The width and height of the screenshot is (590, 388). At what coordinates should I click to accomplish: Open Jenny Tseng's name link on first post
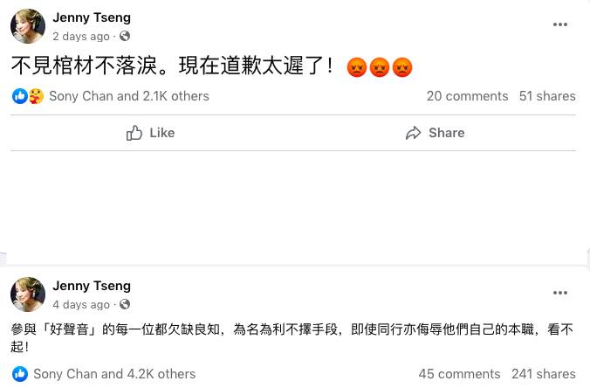click(x=92, y=17)
